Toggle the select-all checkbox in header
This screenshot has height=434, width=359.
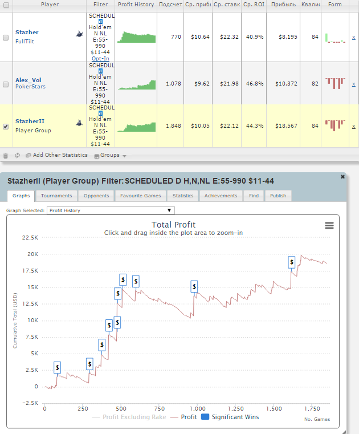click(x=6, y=5)
